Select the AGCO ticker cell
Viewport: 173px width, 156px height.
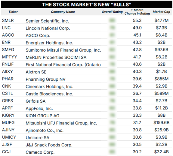[8, 35]
